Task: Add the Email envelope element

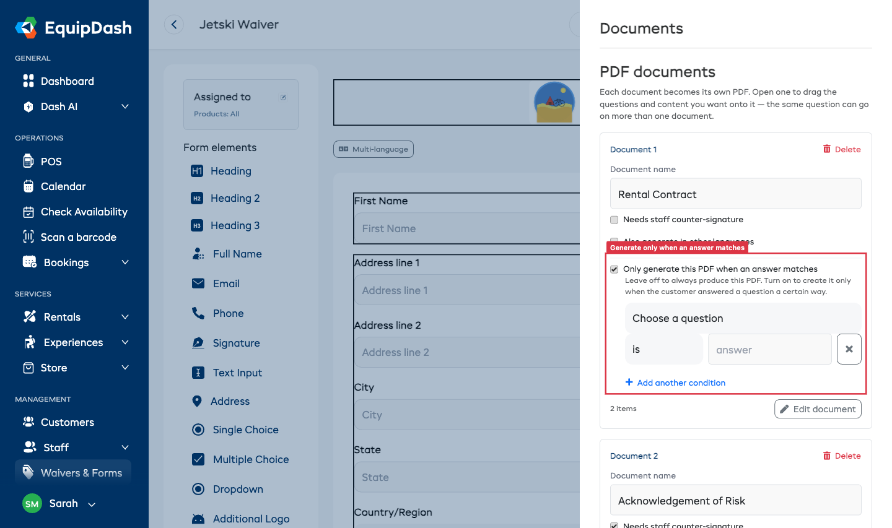Action: pyautogui.click(x=216, y=283)
